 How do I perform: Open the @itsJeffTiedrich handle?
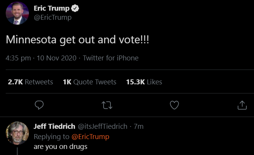[102, 127]
